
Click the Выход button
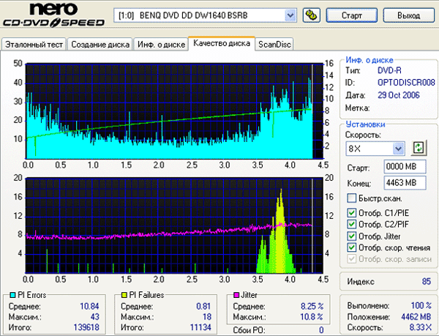pyautogui.click(x=408, y=15)
